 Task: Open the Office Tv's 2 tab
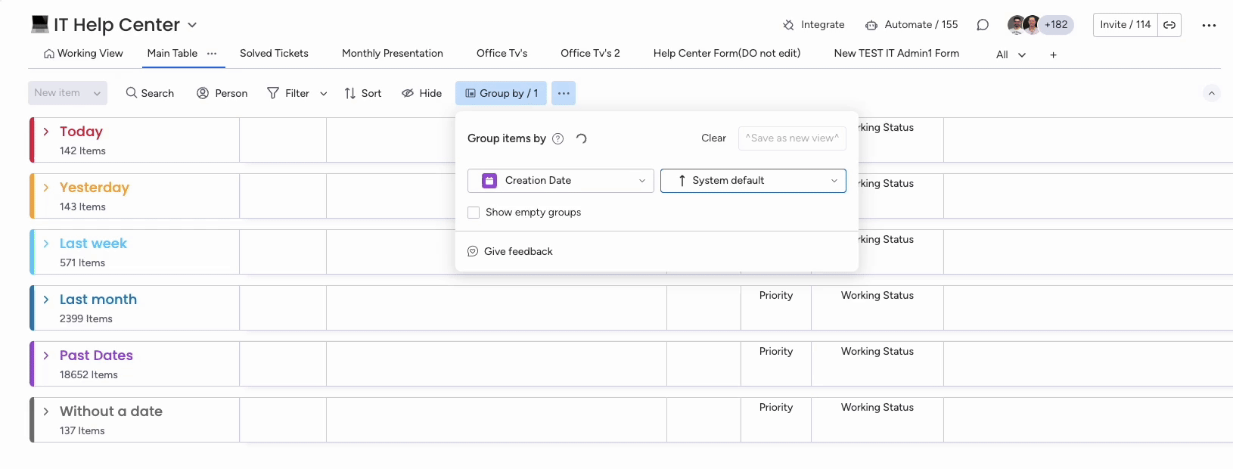[x=590, y=54]
